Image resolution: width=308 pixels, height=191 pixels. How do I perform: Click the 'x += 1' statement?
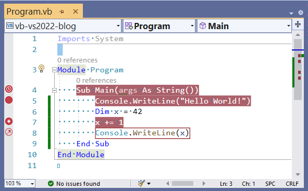point(109,122)
